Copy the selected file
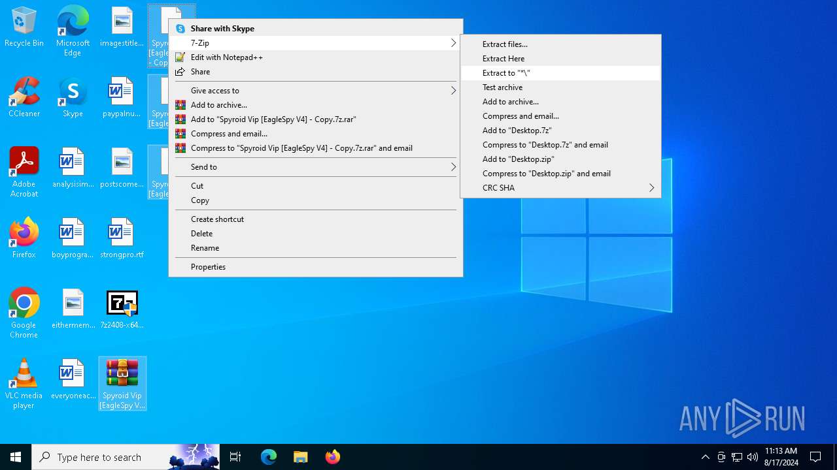837x470 pixels. [316, 200]
